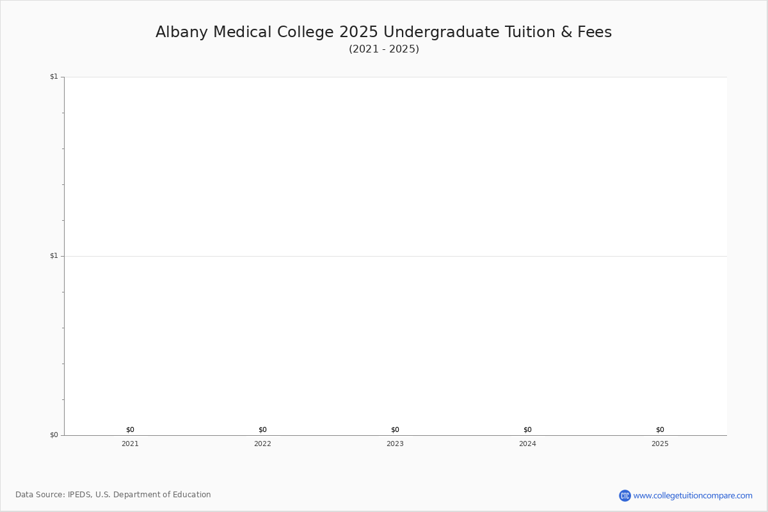Select the 2025 x-axis label
The height and width of the screenshot is (512, 768).
[x=660, y=444]
